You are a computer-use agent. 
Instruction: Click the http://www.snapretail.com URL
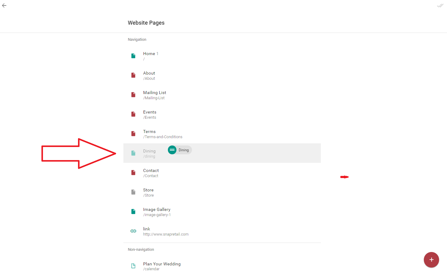click(x=166, y=234)
